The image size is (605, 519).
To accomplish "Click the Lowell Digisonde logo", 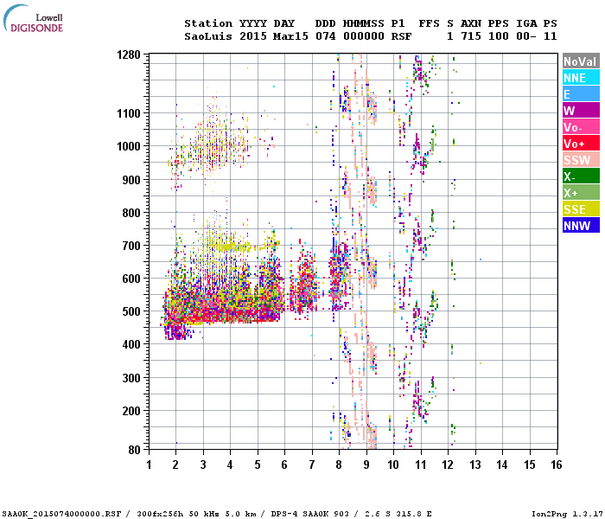I will 33,18.
